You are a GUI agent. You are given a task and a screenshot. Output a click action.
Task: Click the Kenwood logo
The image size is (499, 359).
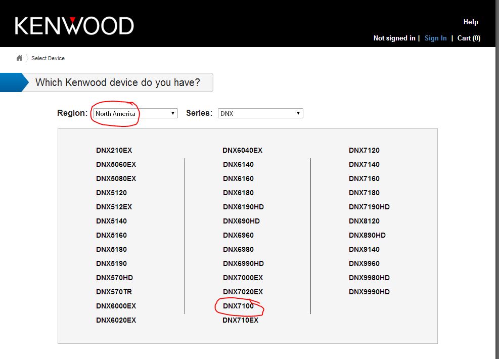click(x=74, y=26)
